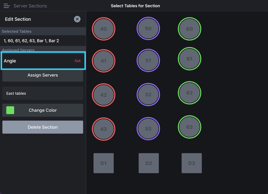
Task: Select table 52
Action: pyautogui.click(x=148, y=94)
